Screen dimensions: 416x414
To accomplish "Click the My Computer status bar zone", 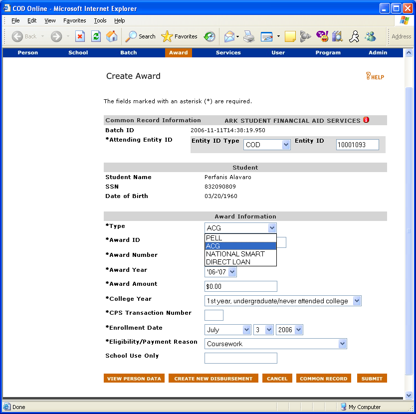I will (x=361, y=407).
